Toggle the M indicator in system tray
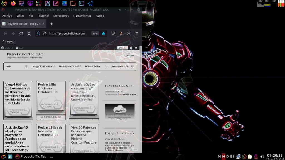Screen dimensions: 285x160 (x=219, y=157)
